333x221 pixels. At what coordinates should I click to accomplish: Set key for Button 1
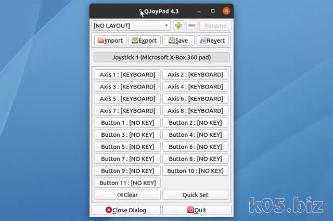coord(127,123)
